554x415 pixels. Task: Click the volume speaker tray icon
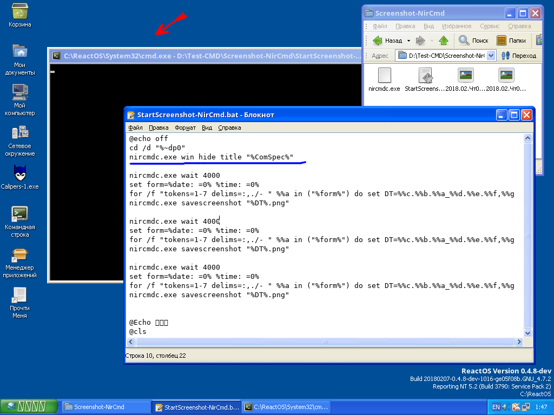[x=505, y=407]
